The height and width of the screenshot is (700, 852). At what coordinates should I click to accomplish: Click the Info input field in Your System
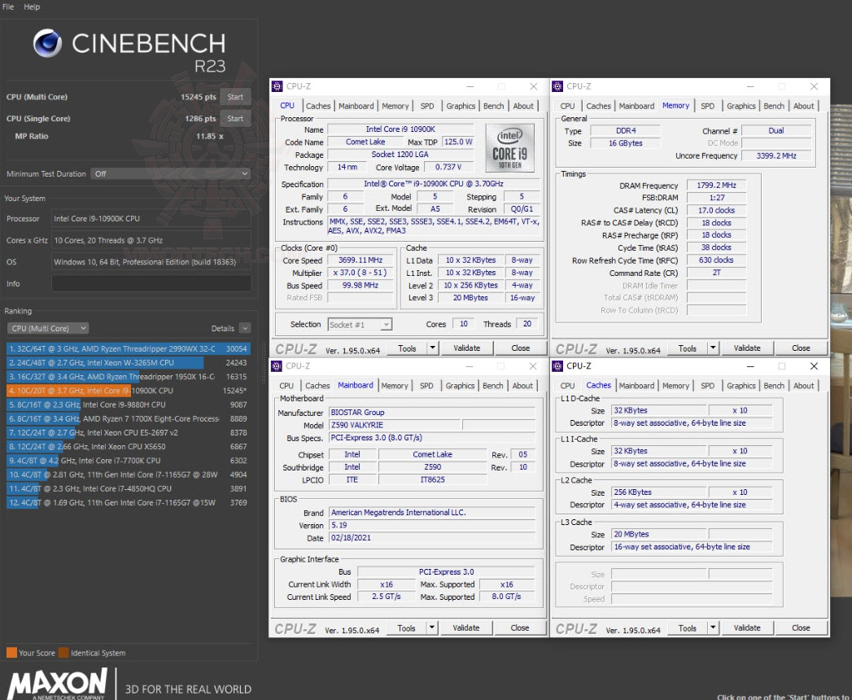(151, 284)
